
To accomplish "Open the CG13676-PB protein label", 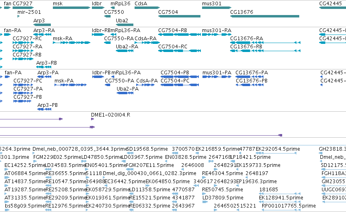I will tap(252, 81).
